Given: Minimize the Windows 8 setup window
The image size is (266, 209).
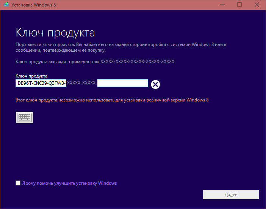Looking at the screenshot, I should click(222, 5).
